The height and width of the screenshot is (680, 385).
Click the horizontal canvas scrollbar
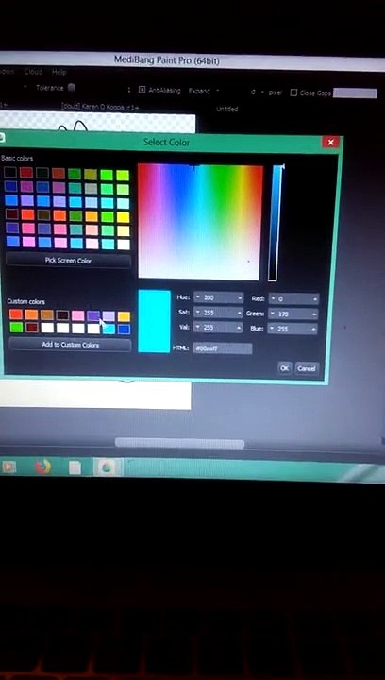click(179, 443)
